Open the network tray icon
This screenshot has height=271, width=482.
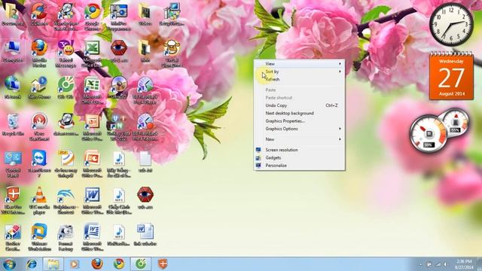[438, 264]
